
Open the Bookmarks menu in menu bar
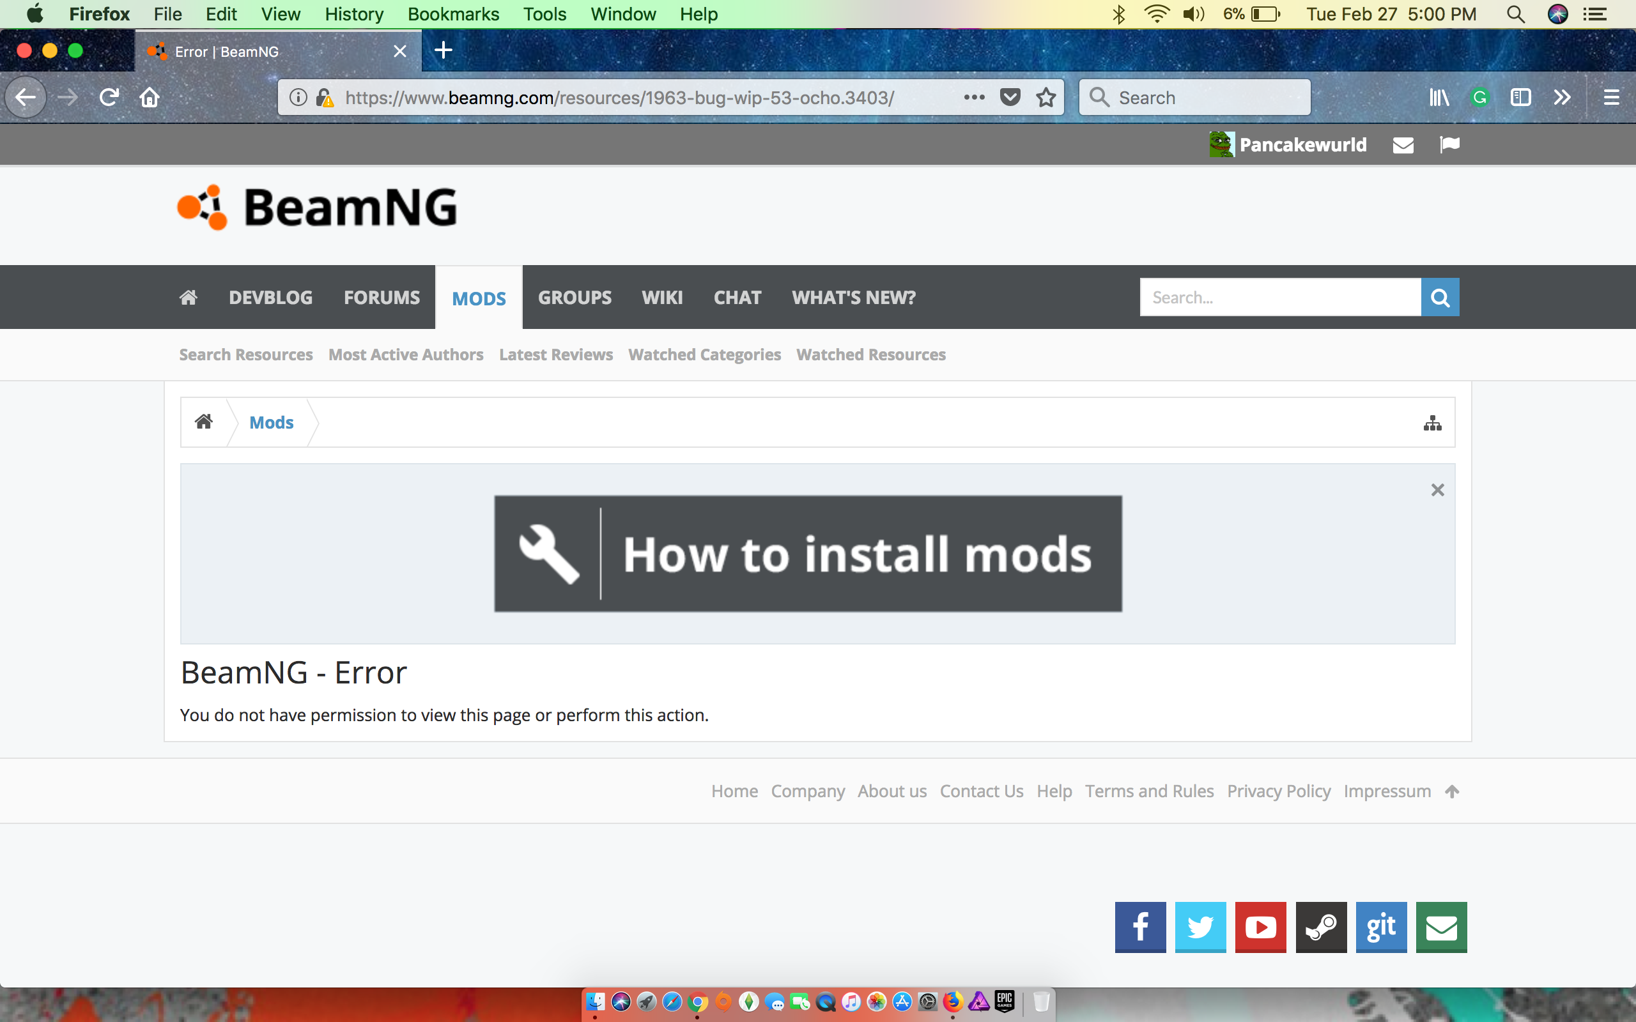[x=453, y=14]
